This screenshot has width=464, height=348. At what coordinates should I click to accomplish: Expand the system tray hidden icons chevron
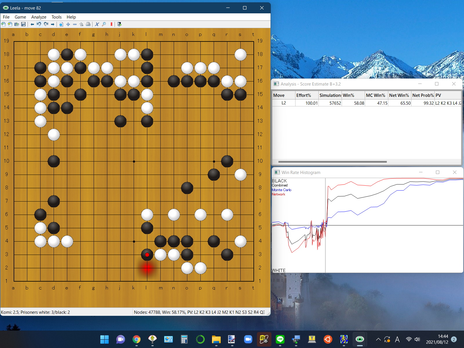click(x=378, y=339)
